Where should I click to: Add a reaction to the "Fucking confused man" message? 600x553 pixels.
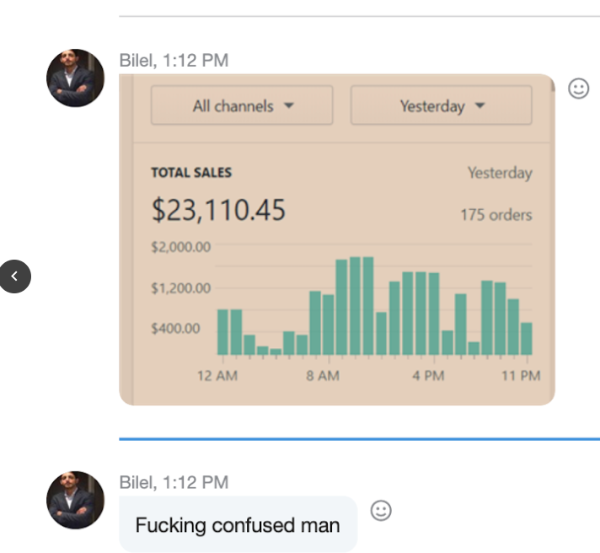pyautogui.click(x=381, y=511)
